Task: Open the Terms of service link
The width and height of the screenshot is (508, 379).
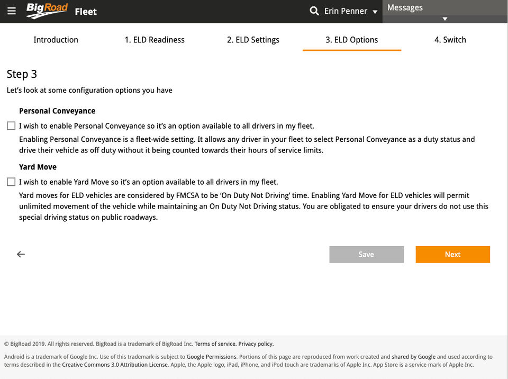Action: coord(215,344)
